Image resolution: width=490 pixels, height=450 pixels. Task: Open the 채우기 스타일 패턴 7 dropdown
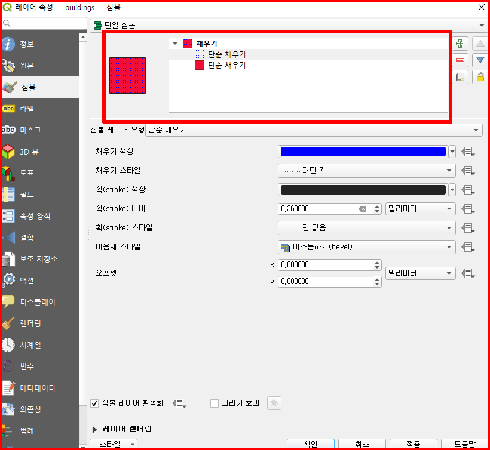pyautogui.click(x=366, y=171)
